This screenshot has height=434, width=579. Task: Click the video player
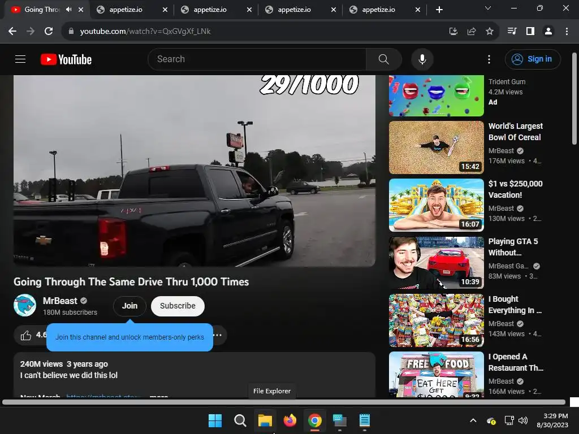(195, 171)
